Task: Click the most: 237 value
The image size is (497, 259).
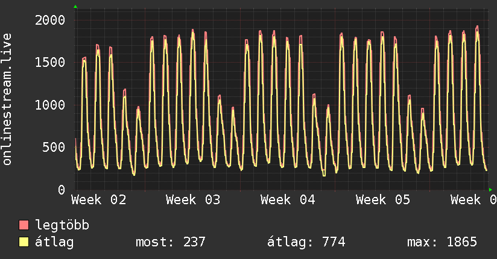Action: coord(171,242)
